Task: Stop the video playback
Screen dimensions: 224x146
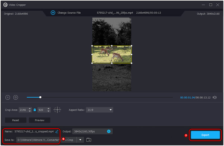Action: click(16, 97)
